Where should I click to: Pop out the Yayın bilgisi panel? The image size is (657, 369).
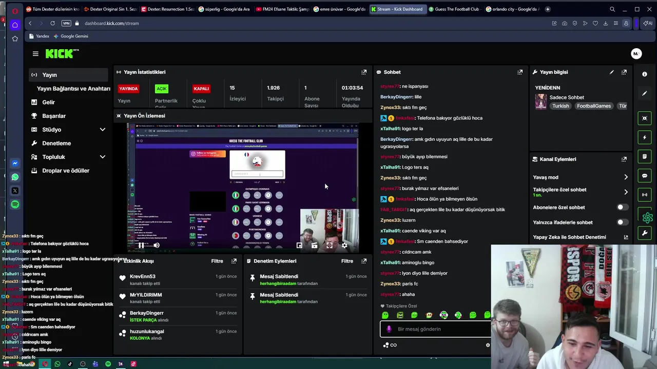pos(624,72)
